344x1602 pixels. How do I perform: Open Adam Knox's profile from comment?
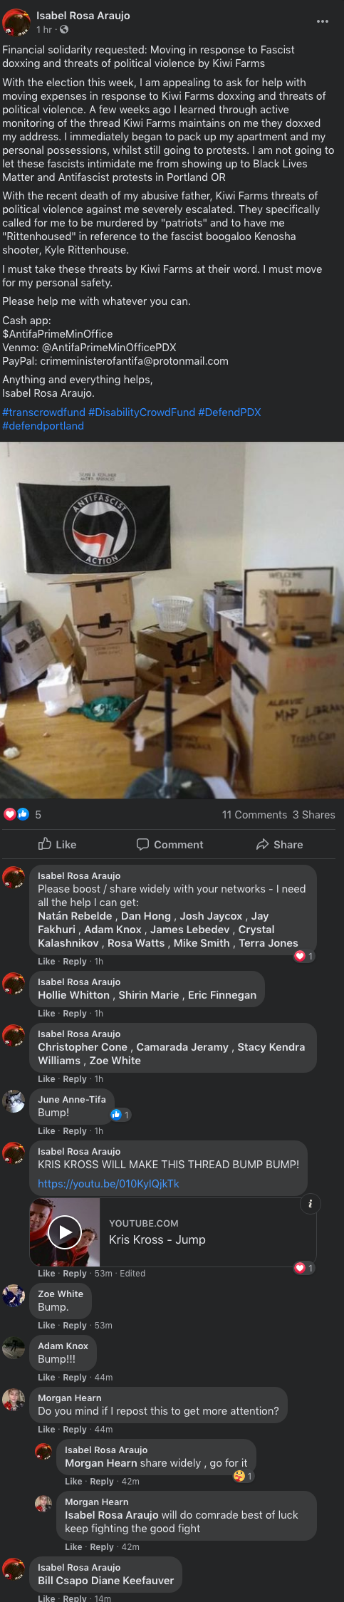coord(63,1346)
